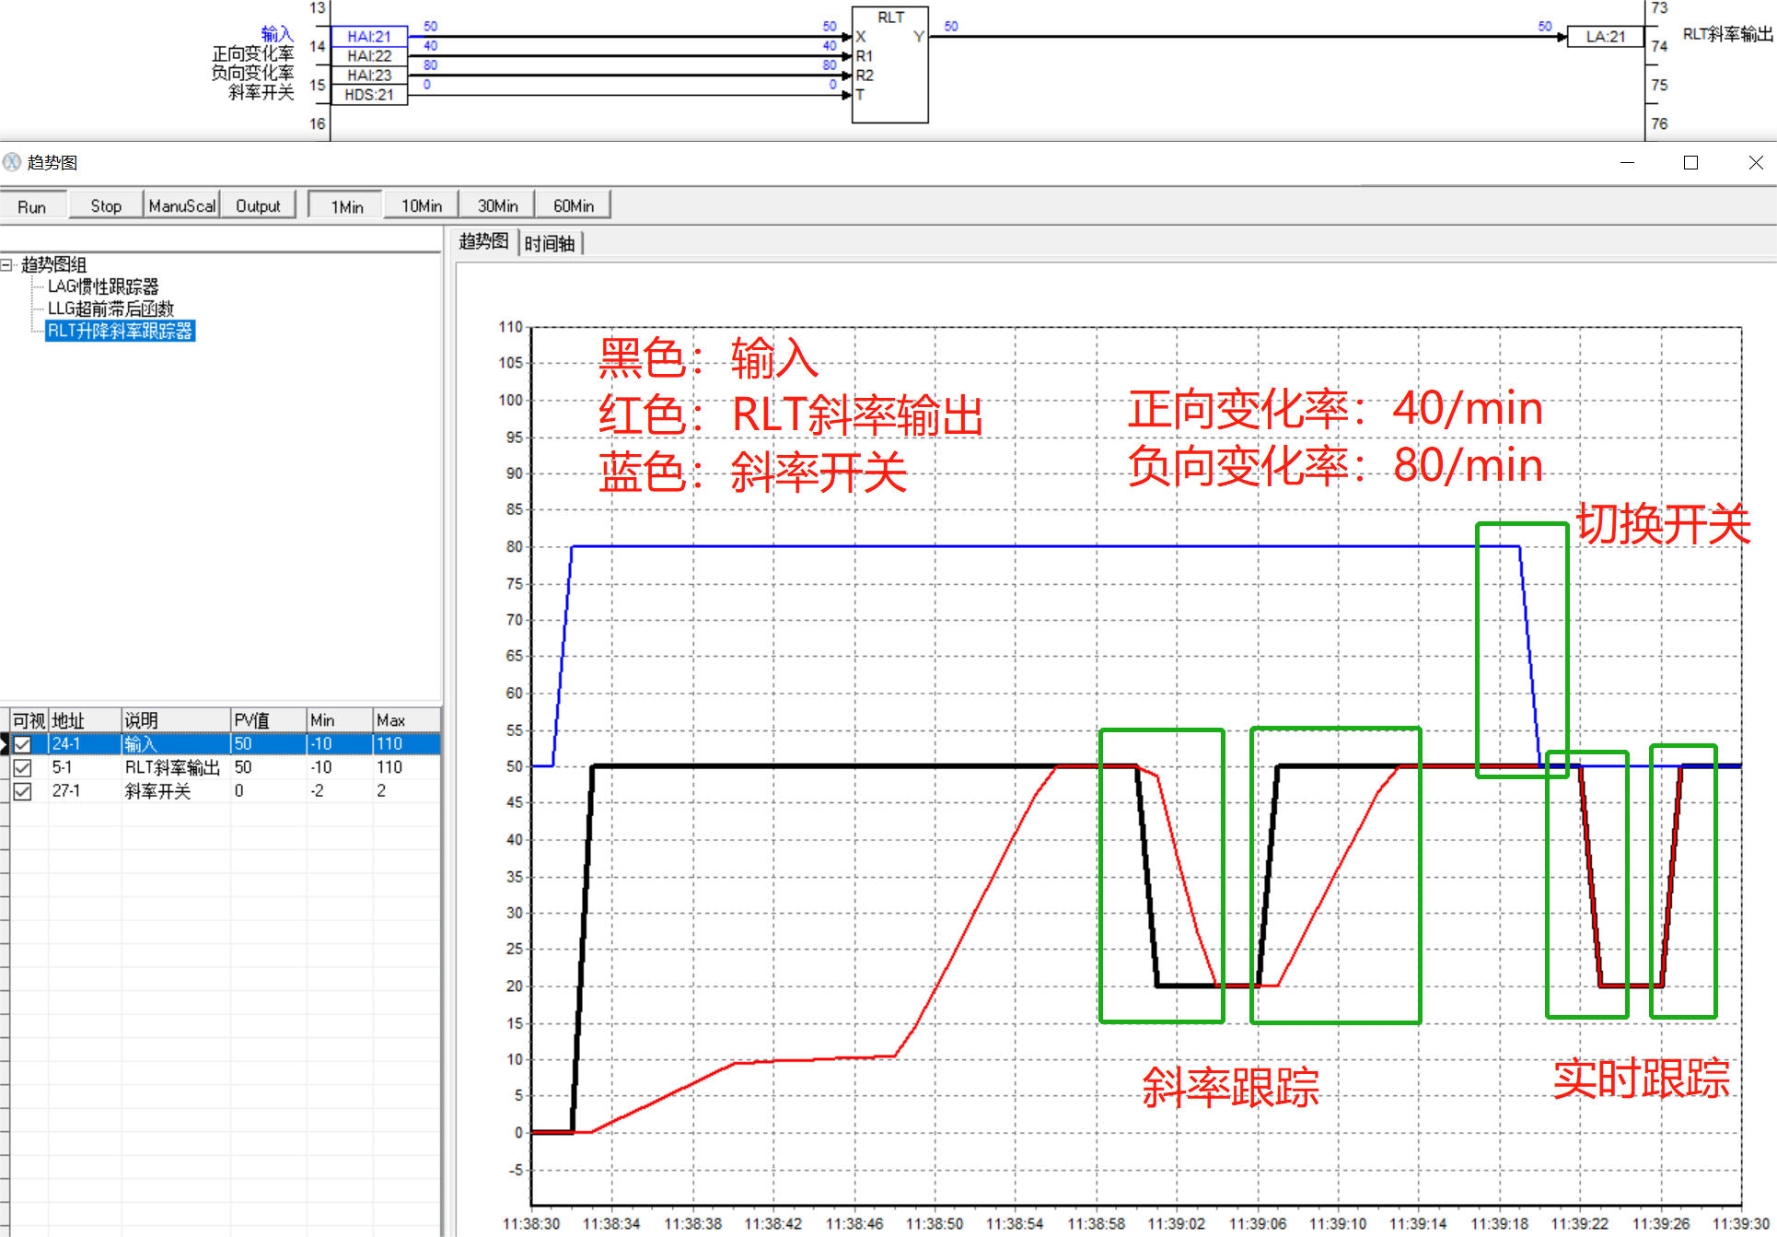Image resolution: width=1777 pixels, height=1237 pixels.
Task: Switch to the 趋势图 tab
Action: [483, 242]
